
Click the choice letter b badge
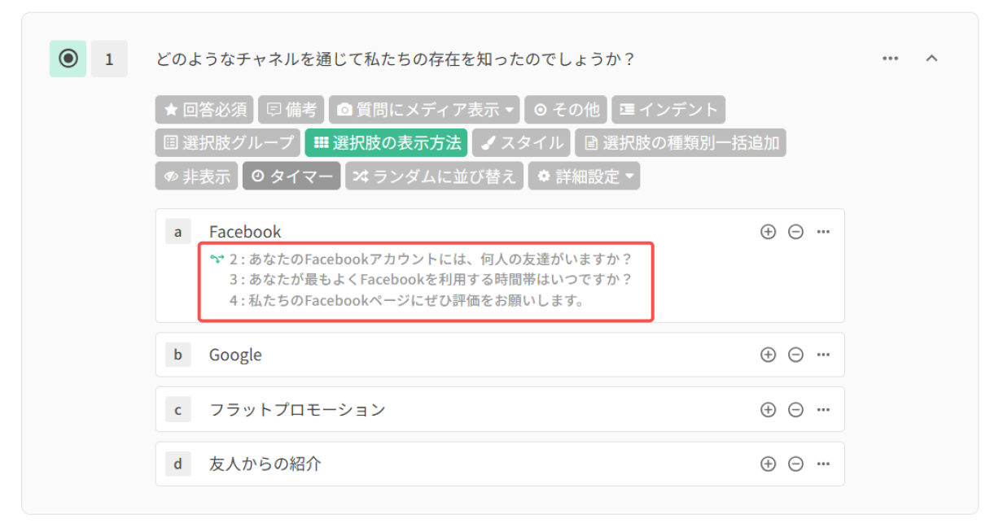(x=177, y=355)
